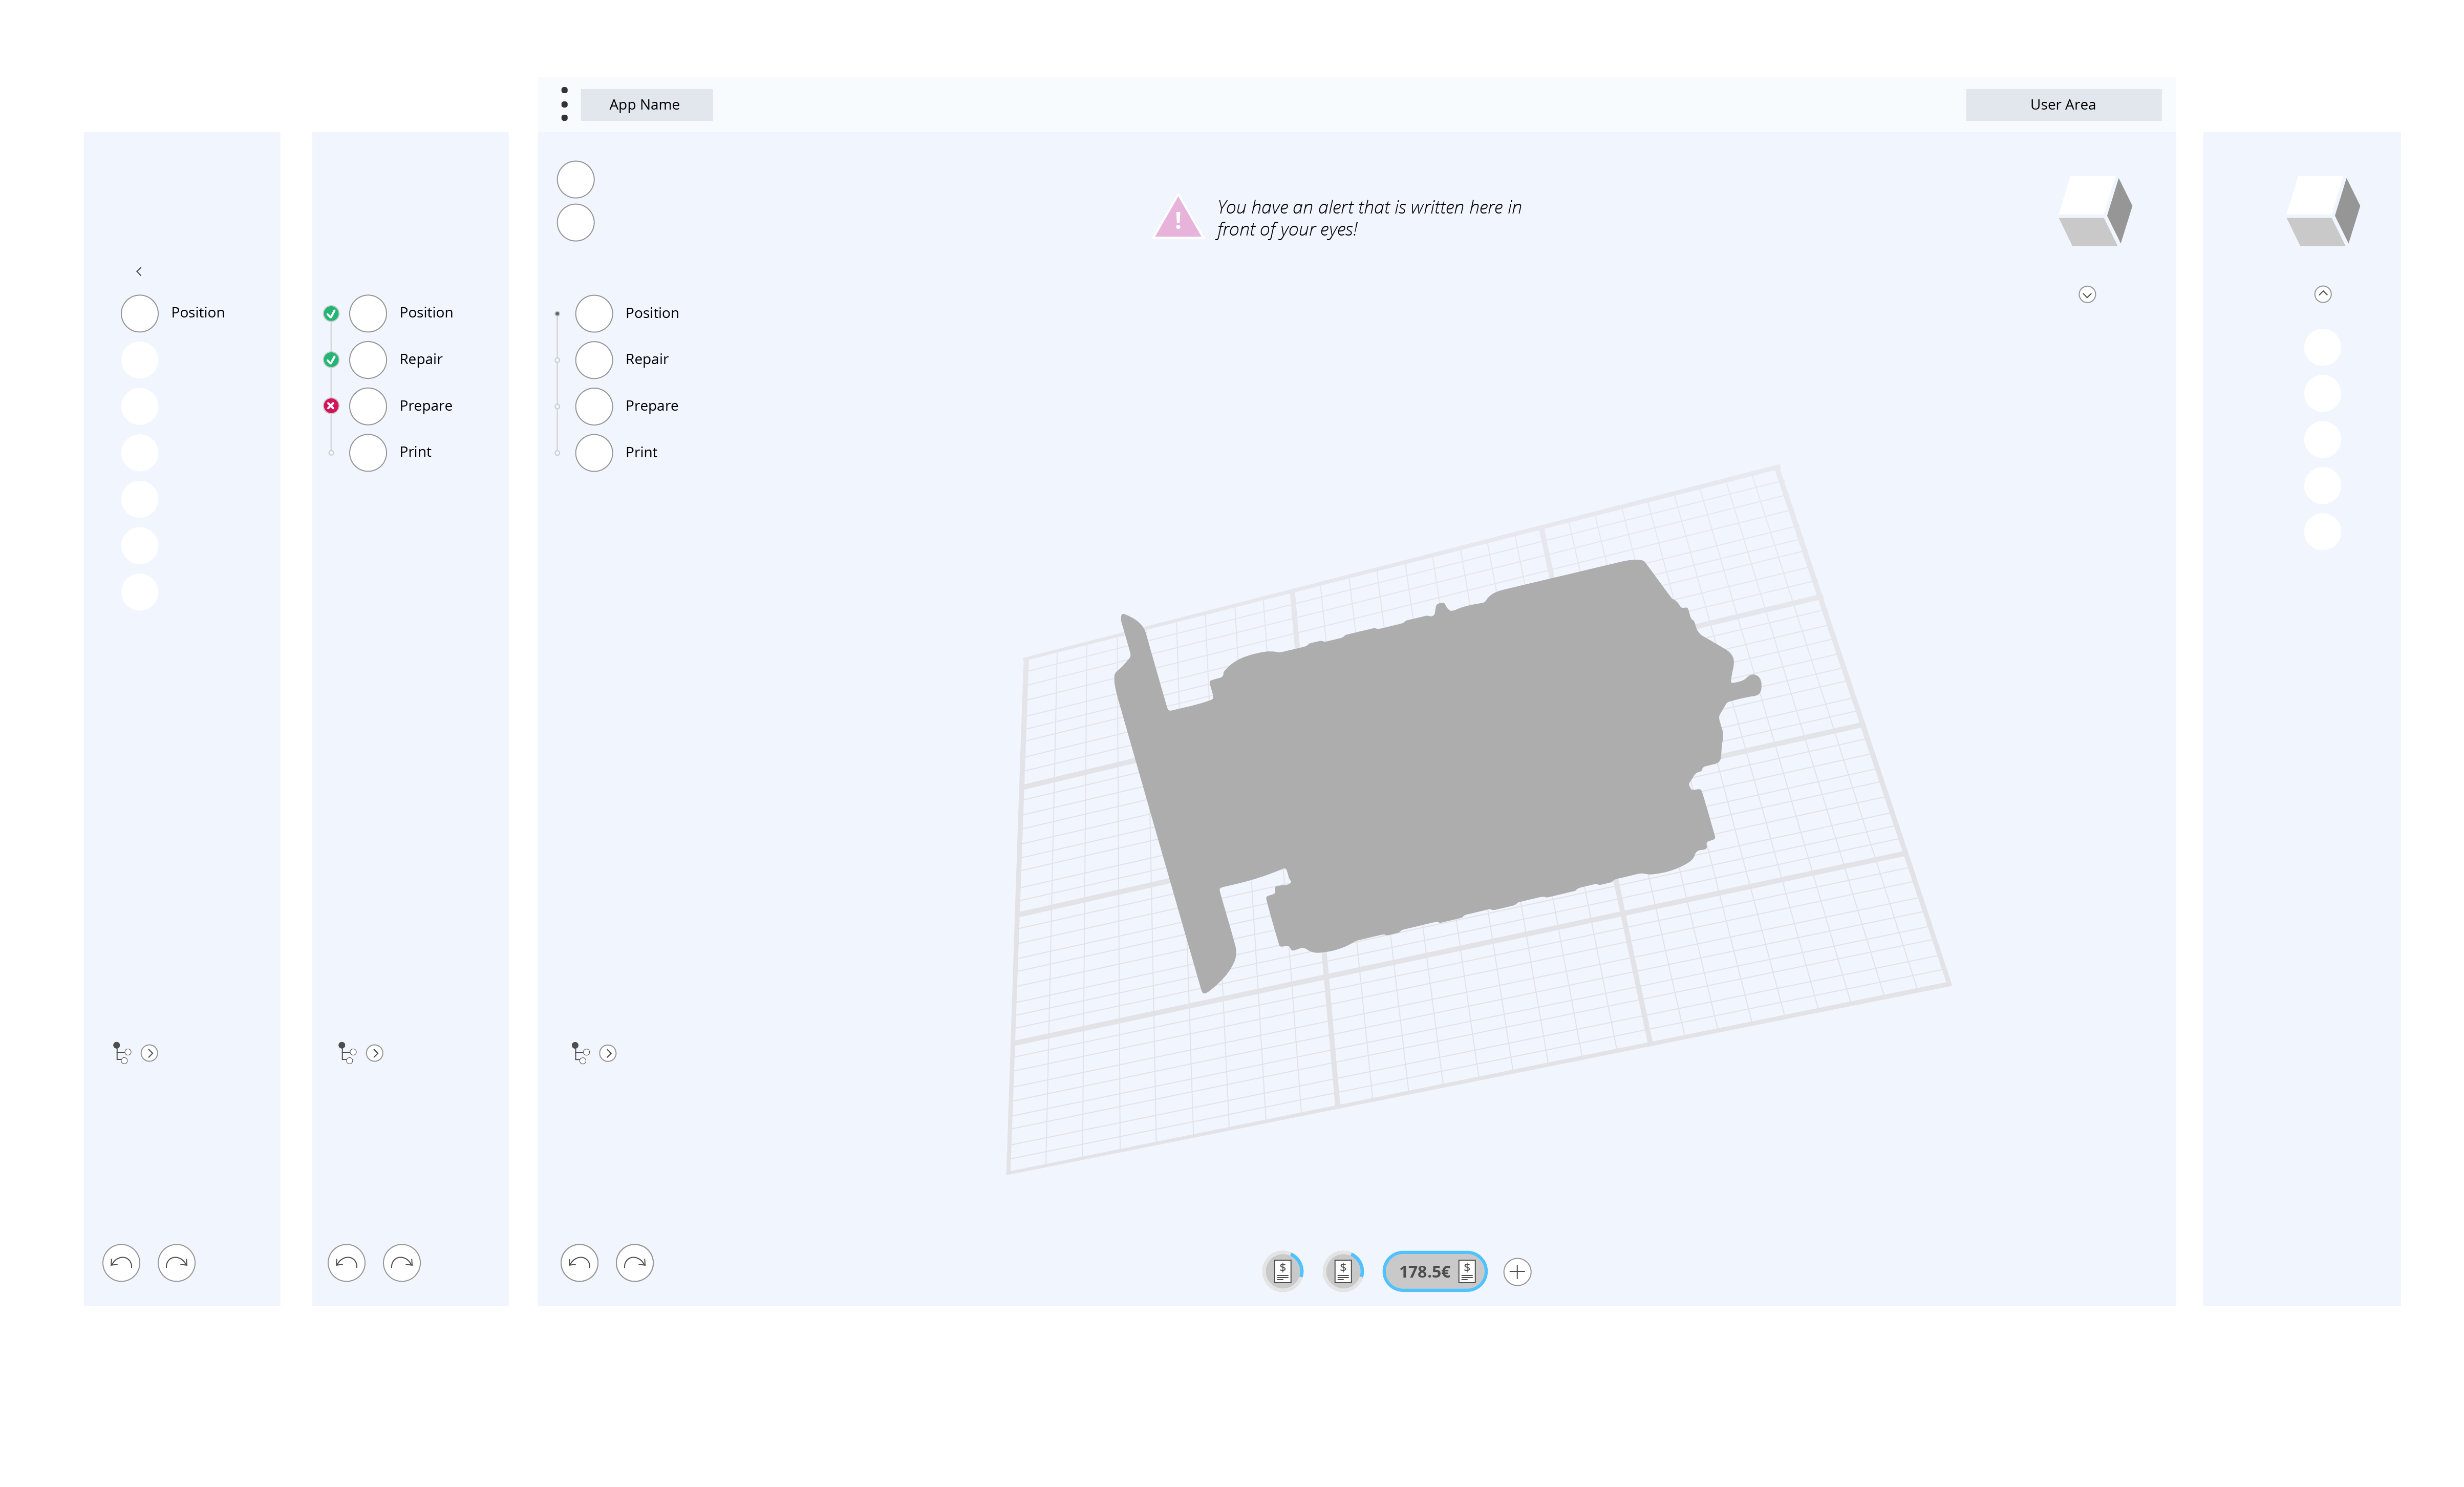Viewport: 2464px width, 1487px height.
Task: Open the first invoice cost indicator at bottom
Action: pyautogui.click(x=1283, y=1271)
